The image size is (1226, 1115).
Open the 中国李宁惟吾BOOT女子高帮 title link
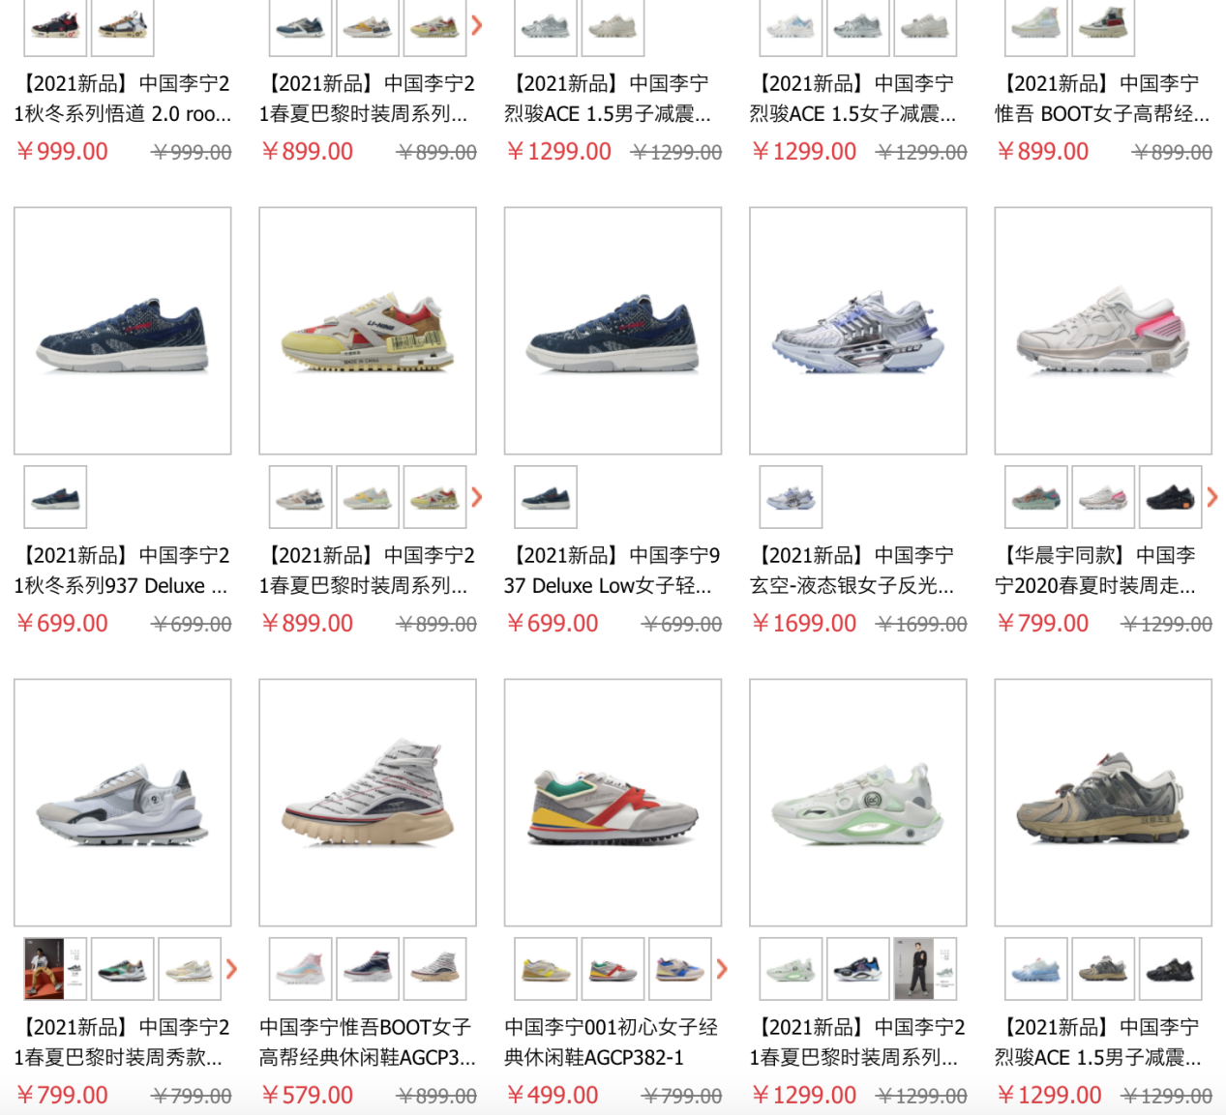point(368,1042)
